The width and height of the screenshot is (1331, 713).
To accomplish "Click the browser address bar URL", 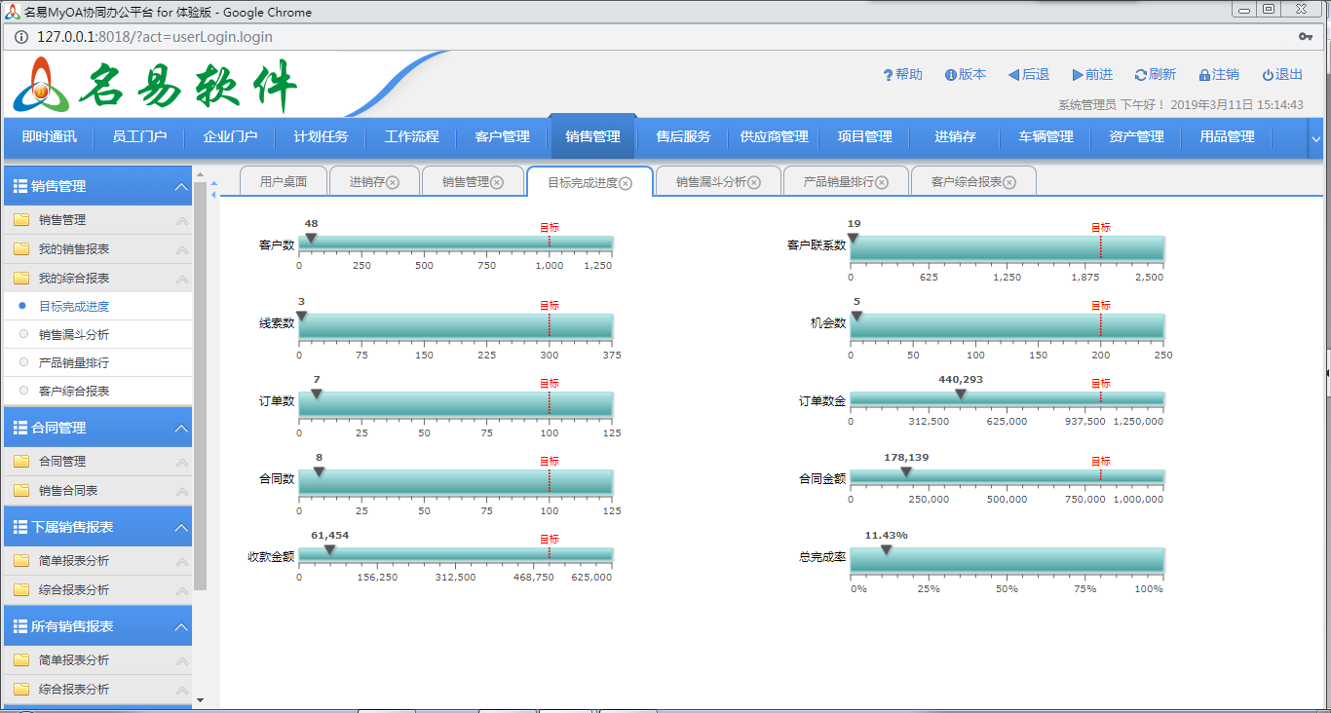I will pyautogui.click(x=155, y=37).
